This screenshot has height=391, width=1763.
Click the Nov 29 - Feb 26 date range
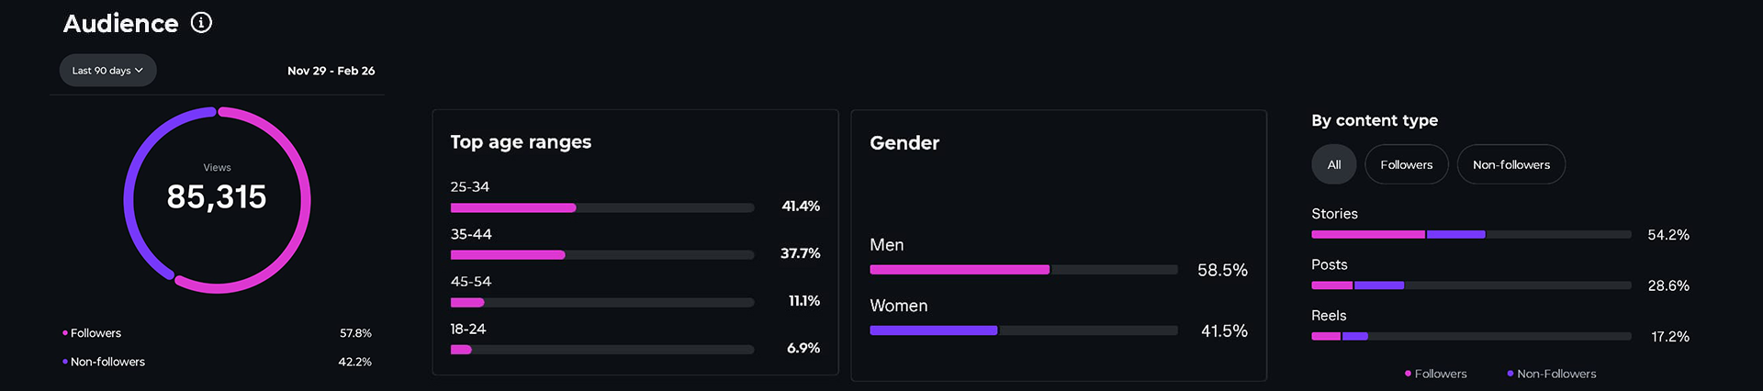coord(331,71)
